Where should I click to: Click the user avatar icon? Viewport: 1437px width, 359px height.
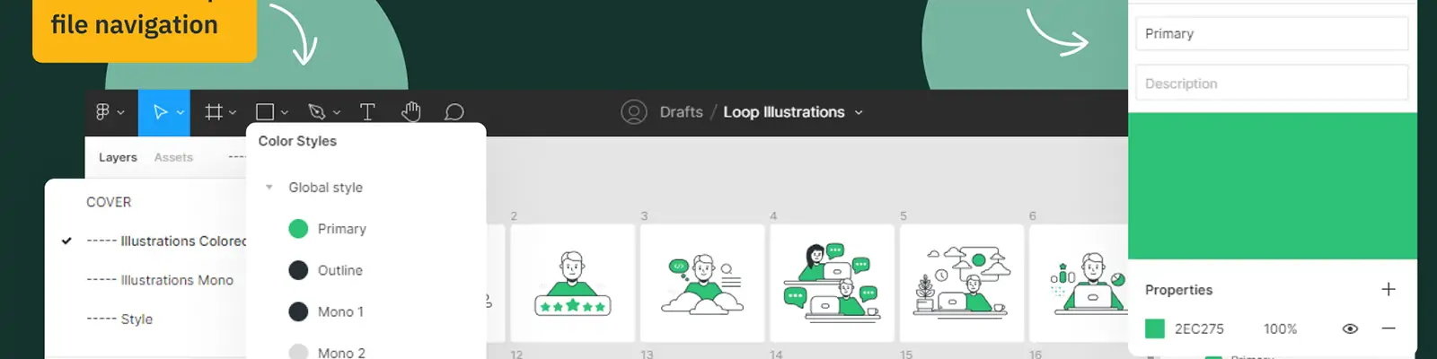click(x=633, y=112)
